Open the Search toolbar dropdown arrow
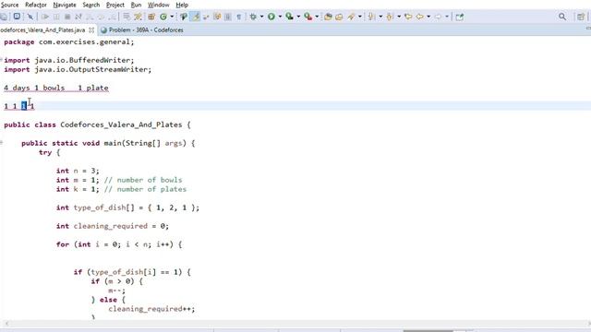The image size is (591, 332). coord(360,17)
